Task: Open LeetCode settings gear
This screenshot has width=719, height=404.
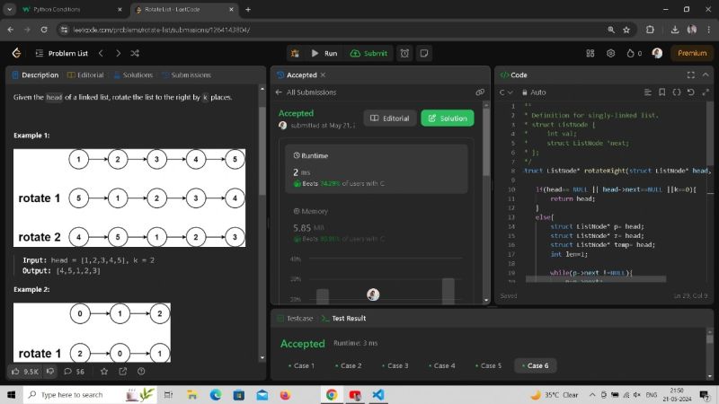Action: click(611, 53)
